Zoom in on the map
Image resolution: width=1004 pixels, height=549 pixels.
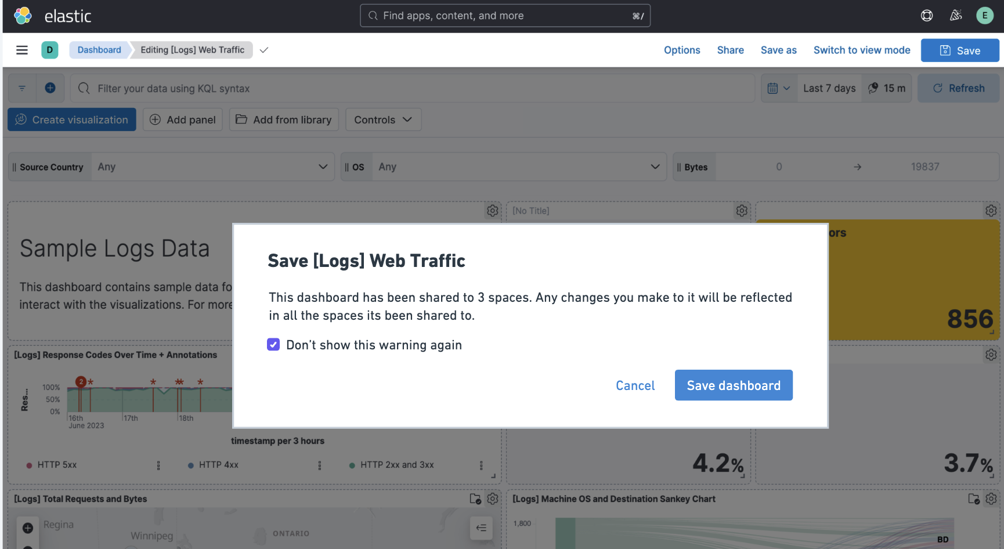pos(28,528)
